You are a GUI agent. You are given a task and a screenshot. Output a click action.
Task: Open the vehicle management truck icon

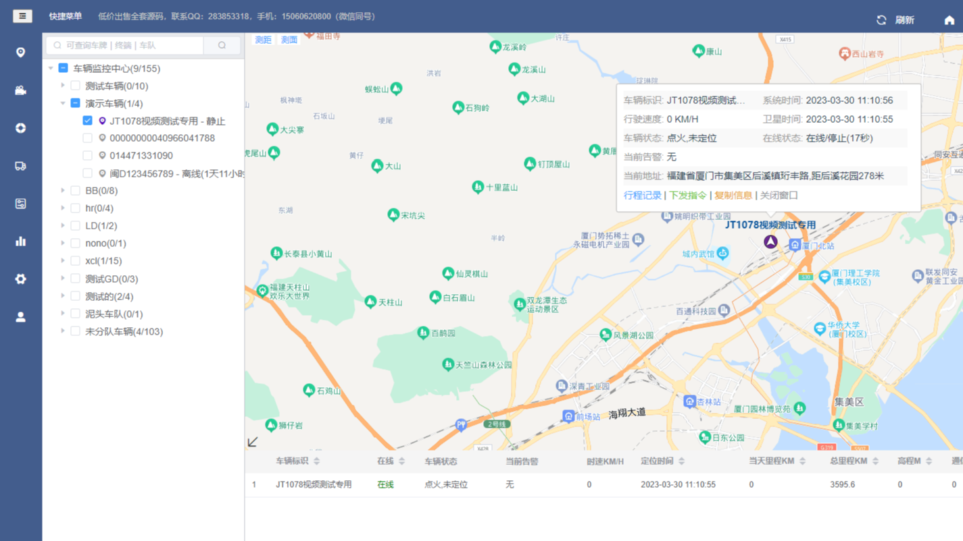point(20,165)
